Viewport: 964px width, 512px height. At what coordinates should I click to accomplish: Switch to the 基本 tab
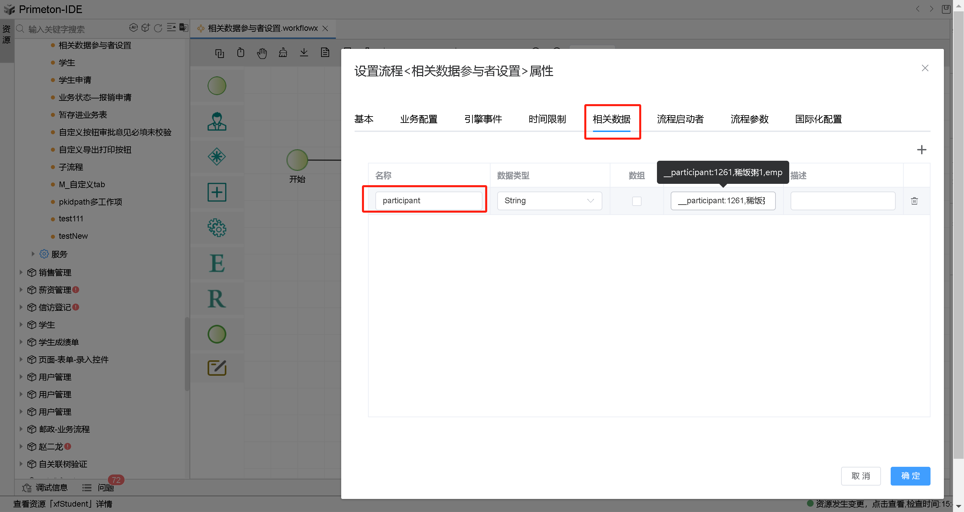(x=364, y=119)
